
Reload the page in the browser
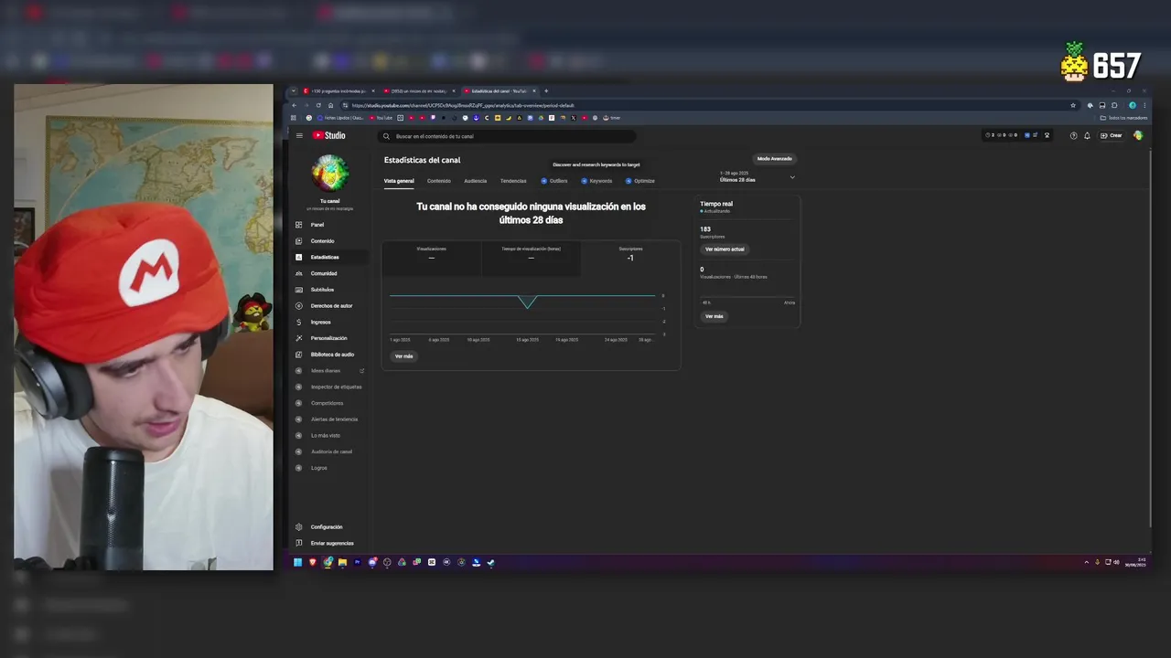click(318, 105)
